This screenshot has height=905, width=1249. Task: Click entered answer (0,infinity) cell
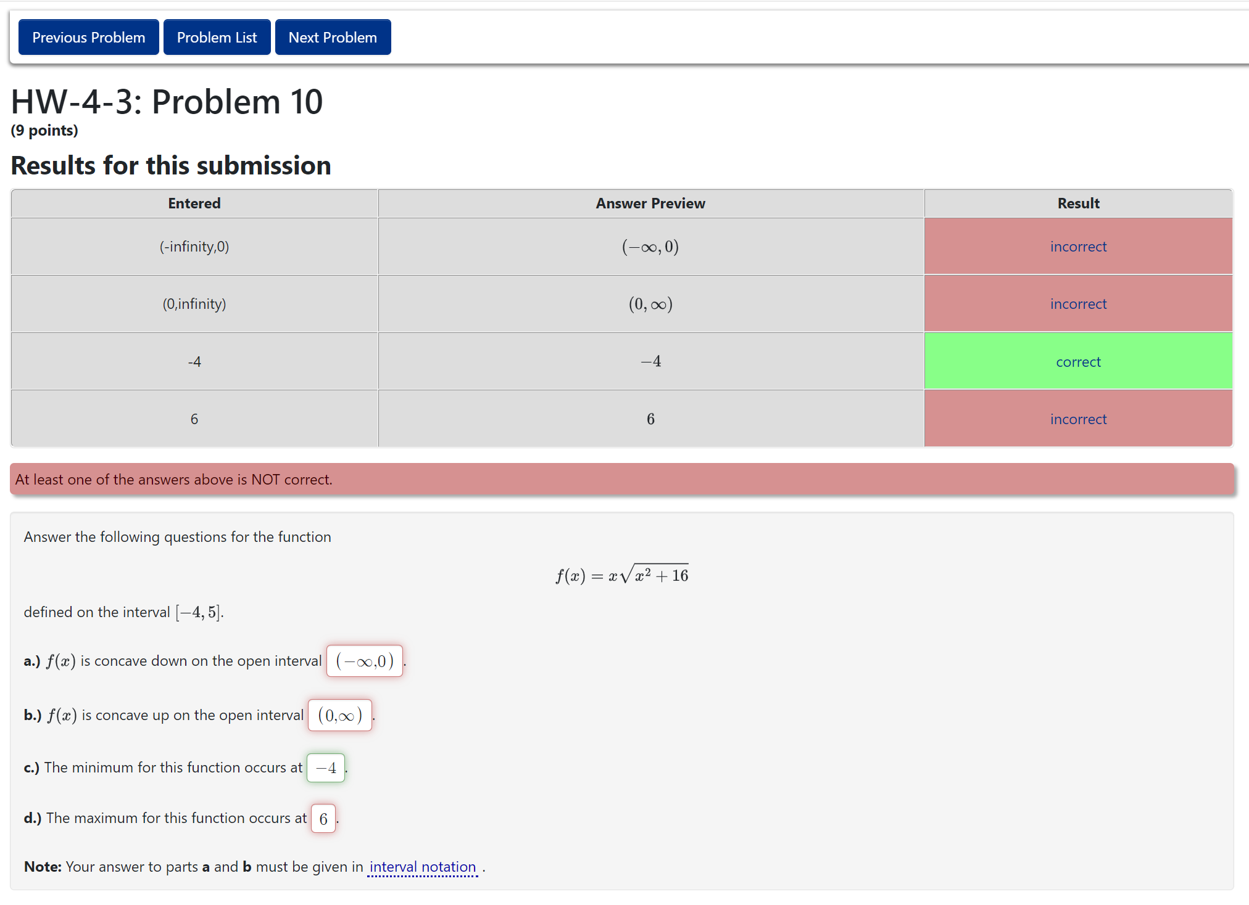194,304
